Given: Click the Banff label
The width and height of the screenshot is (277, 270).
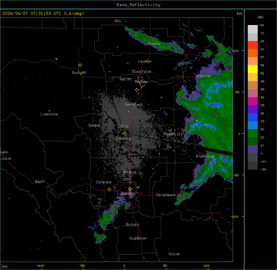Looking at the screenshot, I should click(40, 182).
